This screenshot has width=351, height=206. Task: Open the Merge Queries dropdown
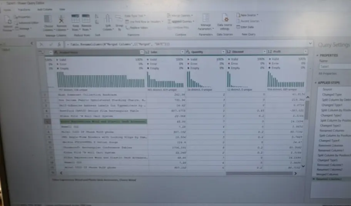pos(180,15)
